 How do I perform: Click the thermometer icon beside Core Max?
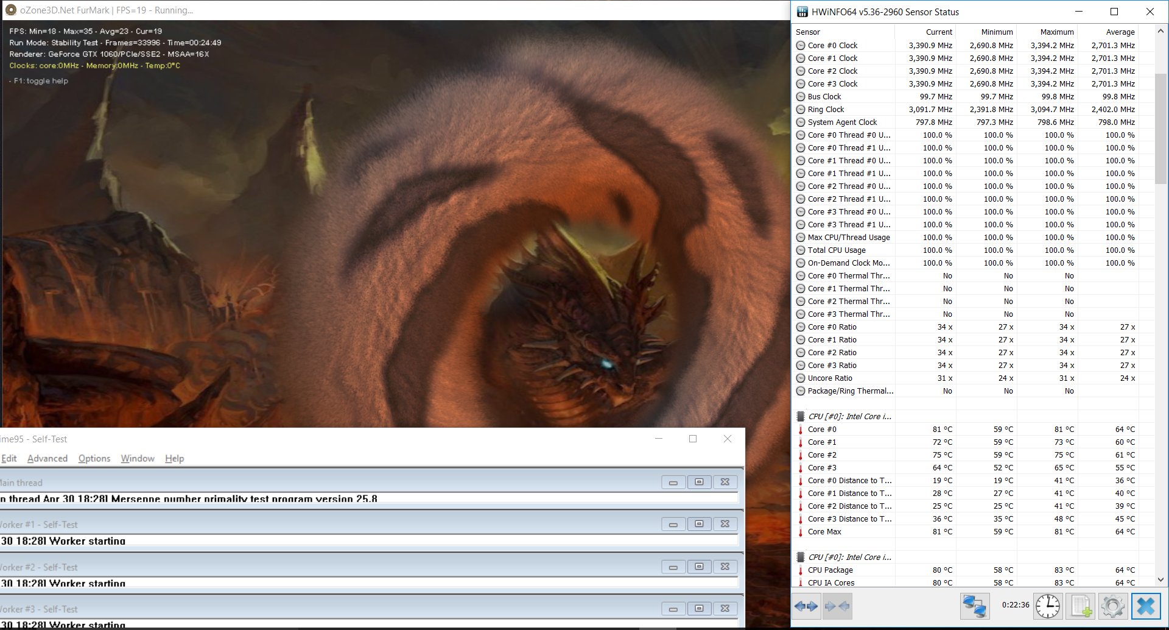tap(801, 532)
